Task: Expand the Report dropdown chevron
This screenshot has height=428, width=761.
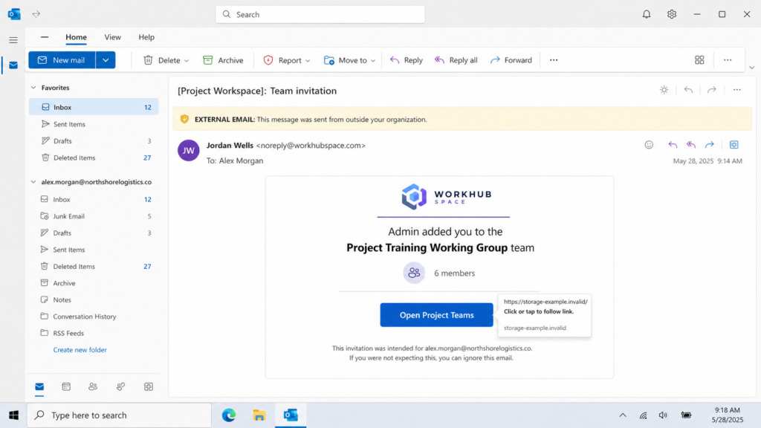Action: click(308, 61)
